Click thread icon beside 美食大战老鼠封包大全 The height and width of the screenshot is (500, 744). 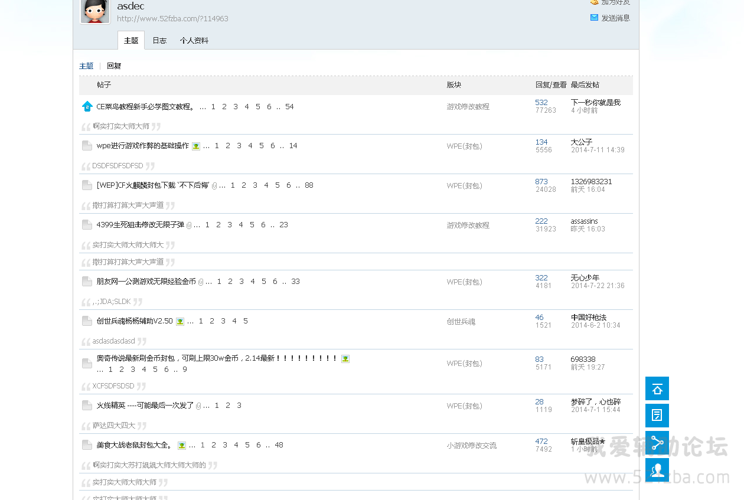tap(87, 445)
